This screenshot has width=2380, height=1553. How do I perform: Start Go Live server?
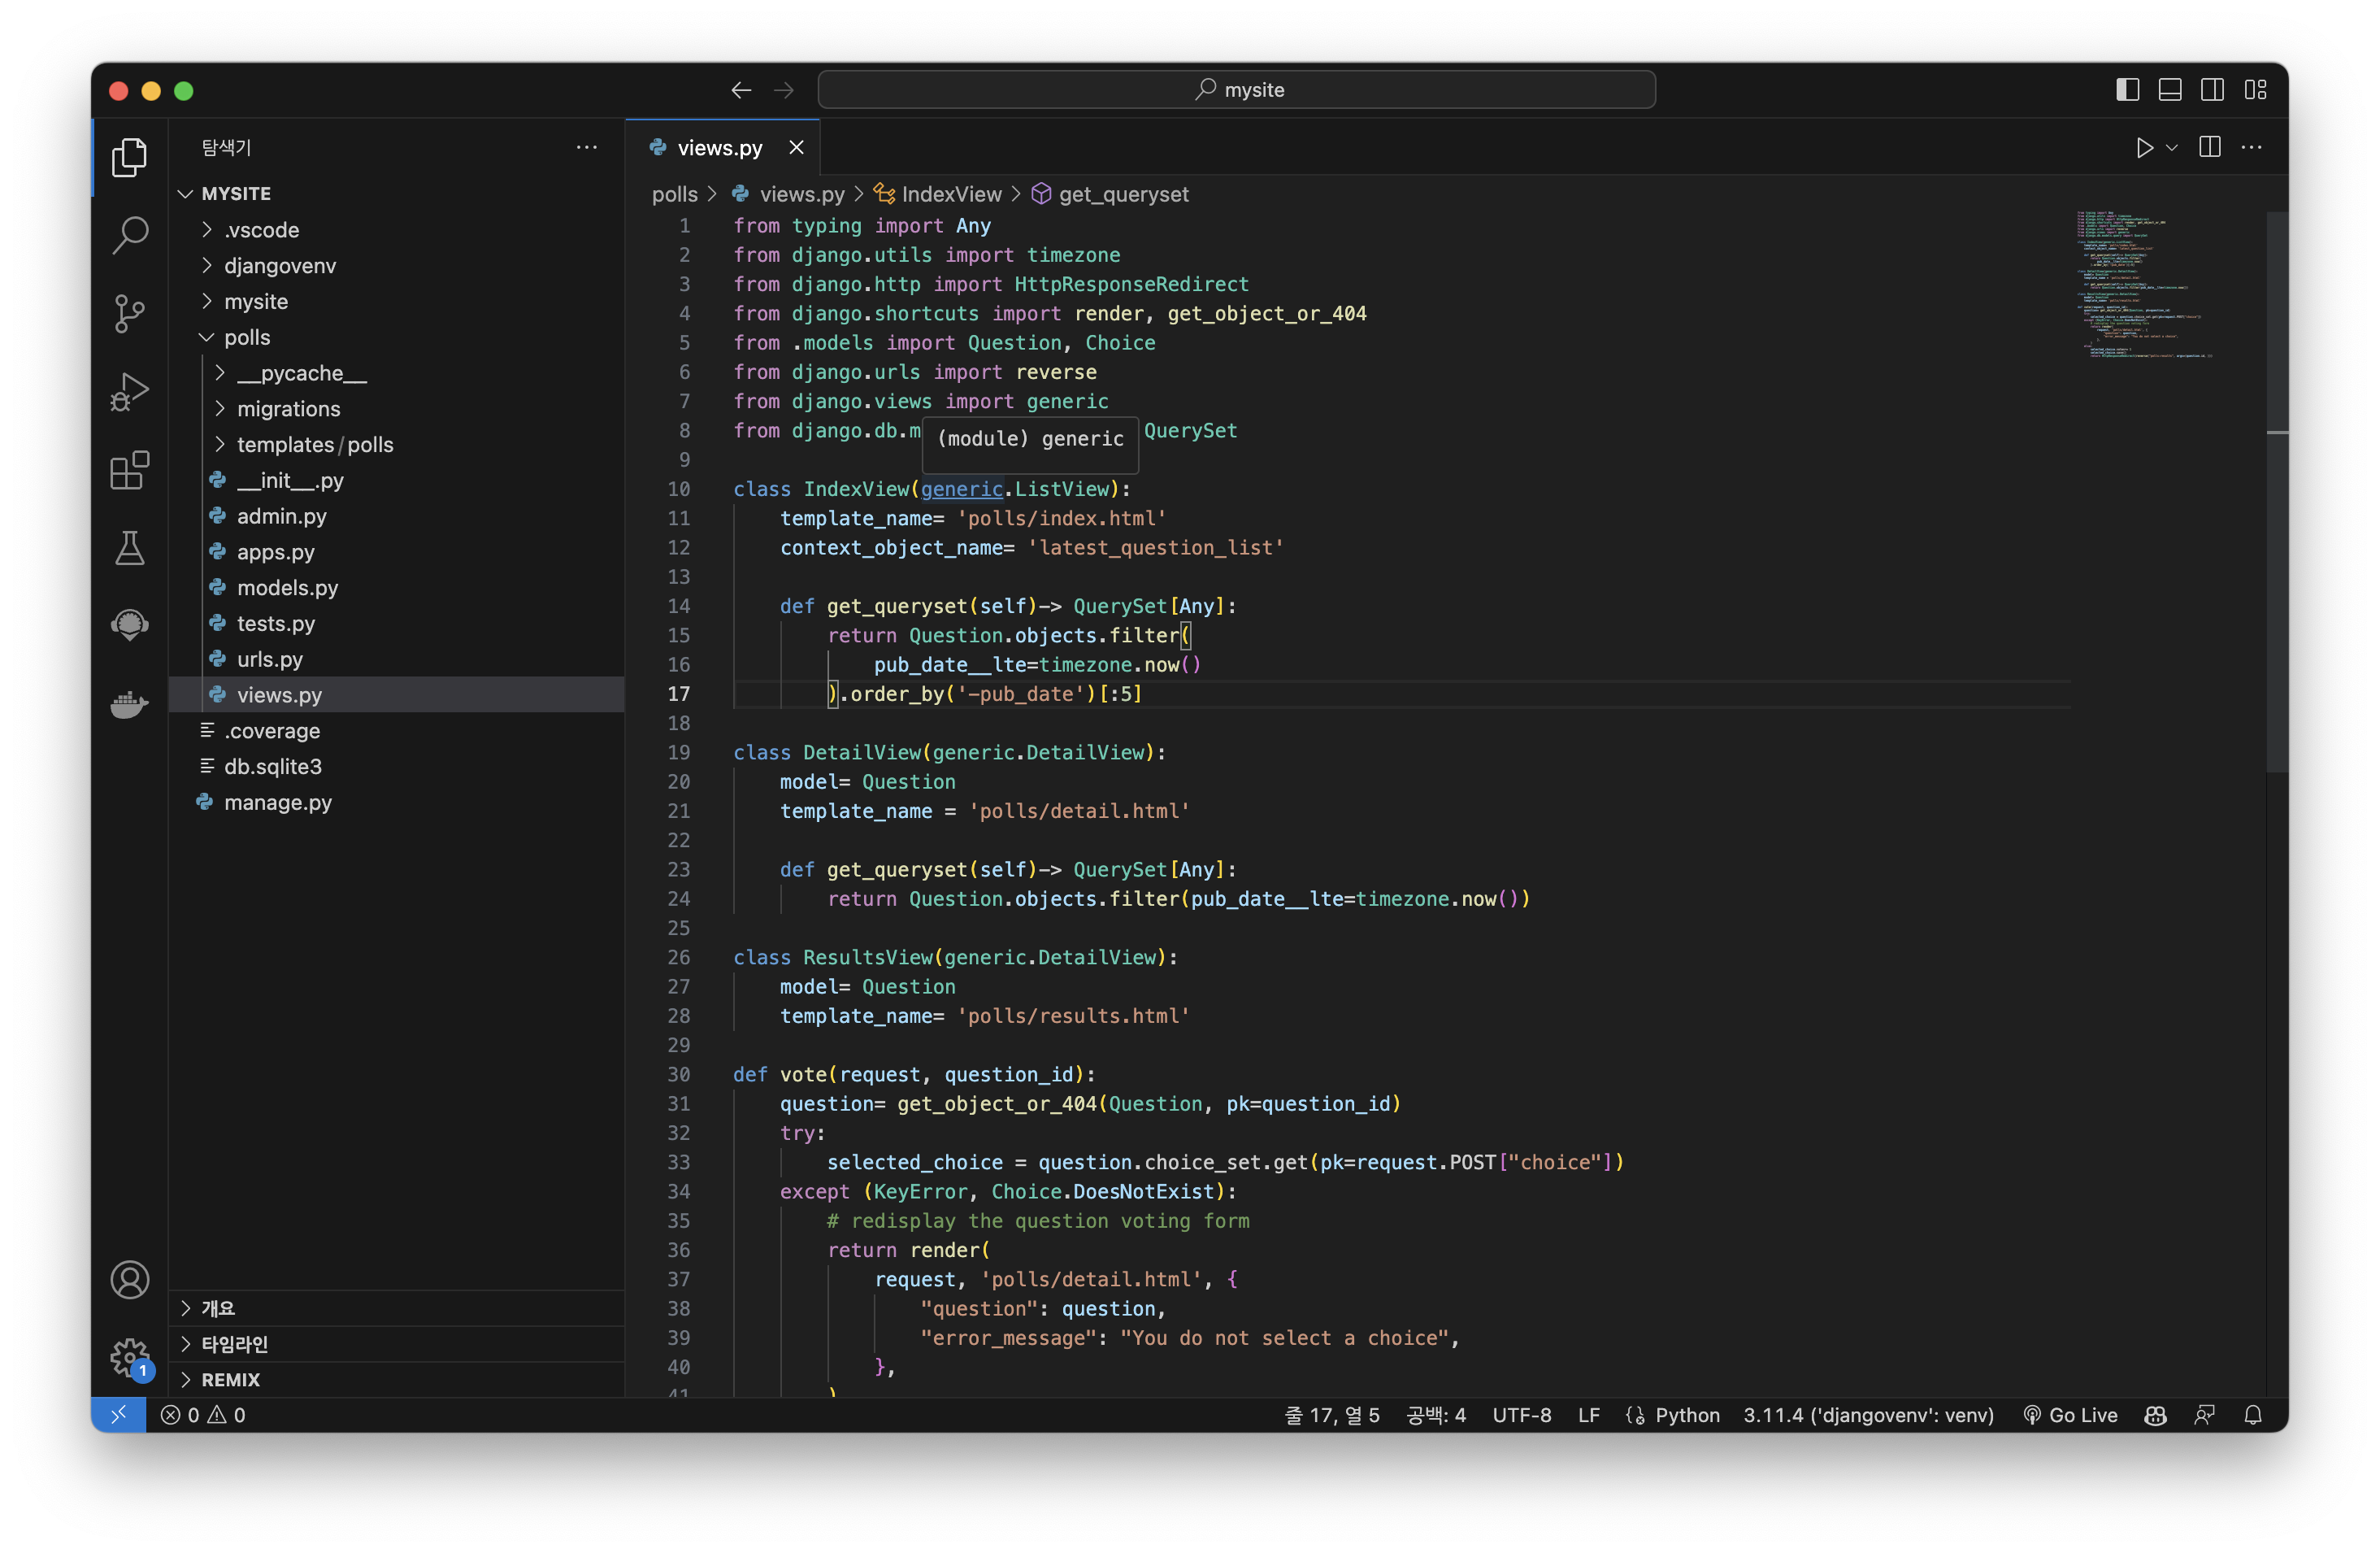point(2070,1414)
